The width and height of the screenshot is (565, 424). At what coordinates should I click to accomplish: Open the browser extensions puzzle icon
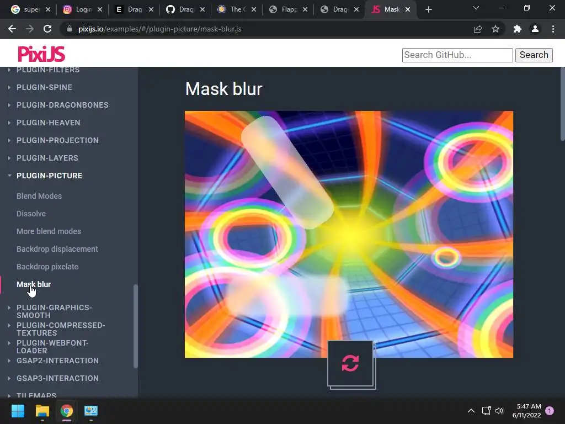[518, 29]
